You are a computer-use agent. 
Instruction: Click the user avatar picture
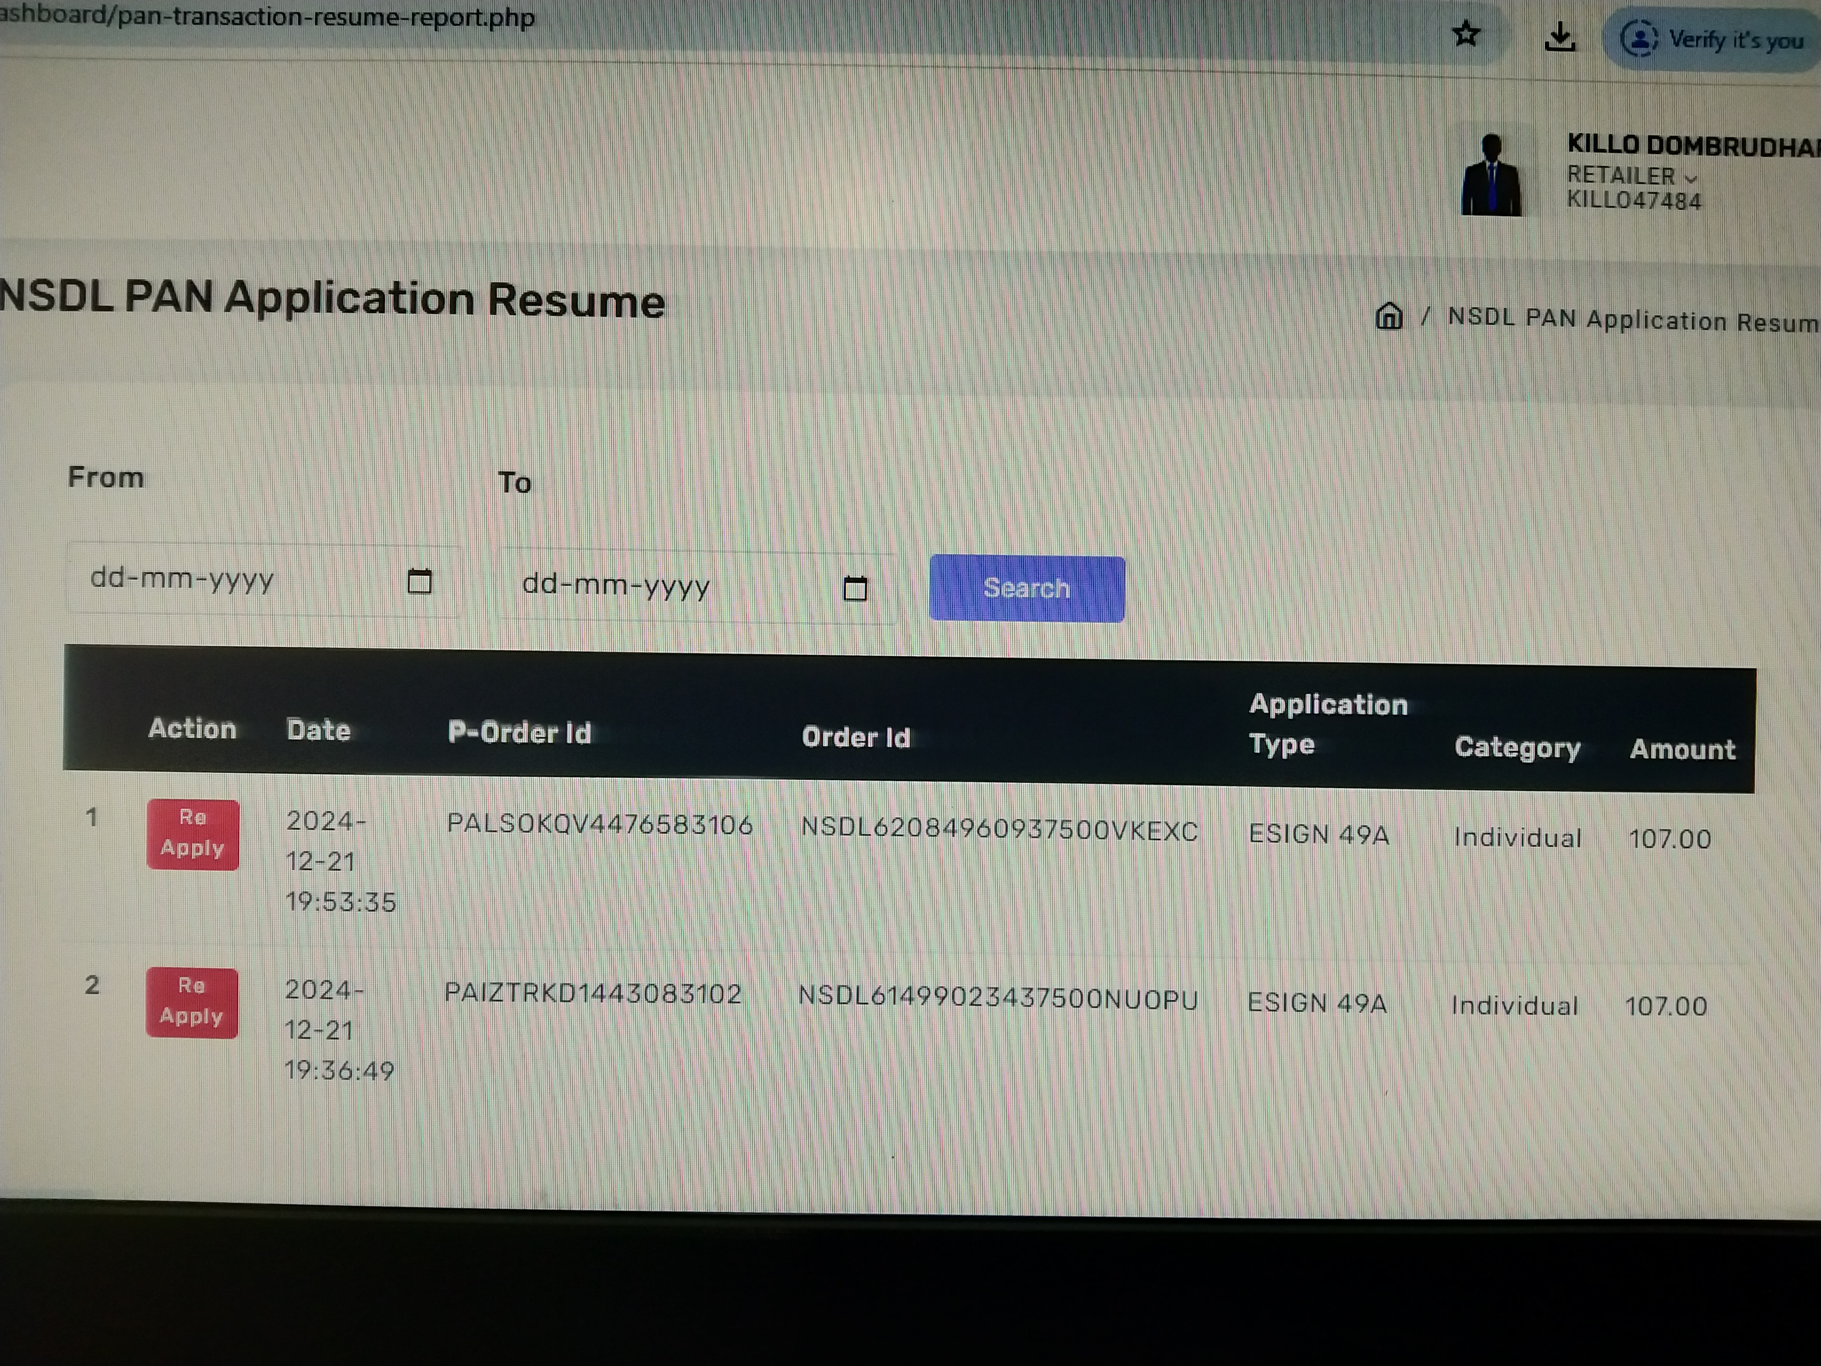[x=1491, y=176]
